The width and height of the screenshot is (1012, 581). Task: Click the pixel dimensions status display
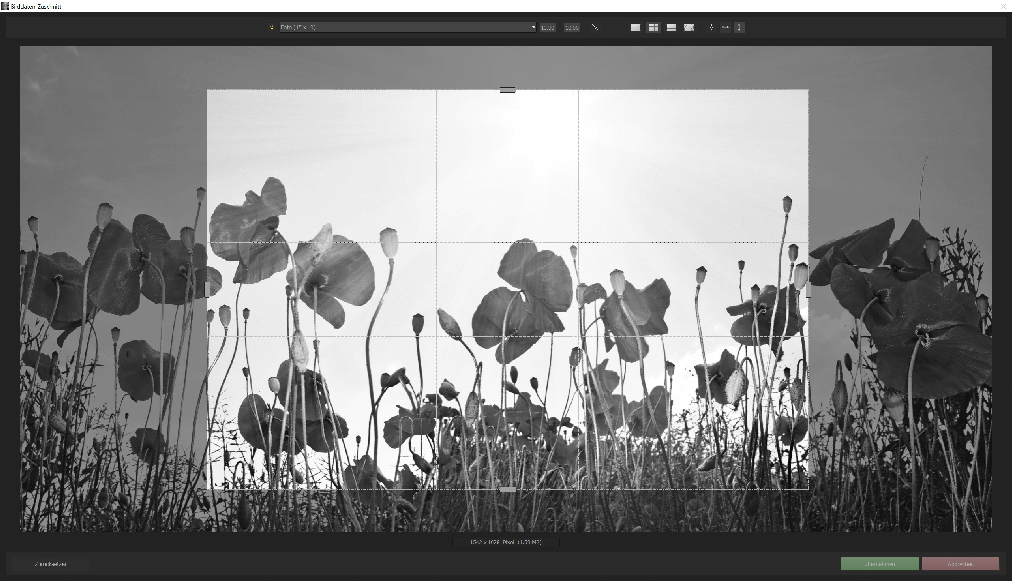click(505, 542)
